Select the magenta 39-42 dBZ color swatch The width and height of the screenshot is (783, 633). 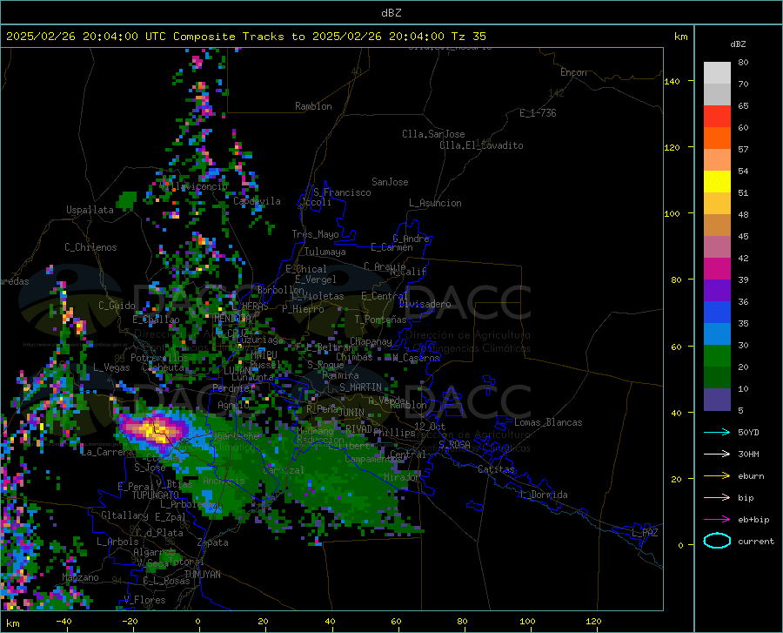717,269
